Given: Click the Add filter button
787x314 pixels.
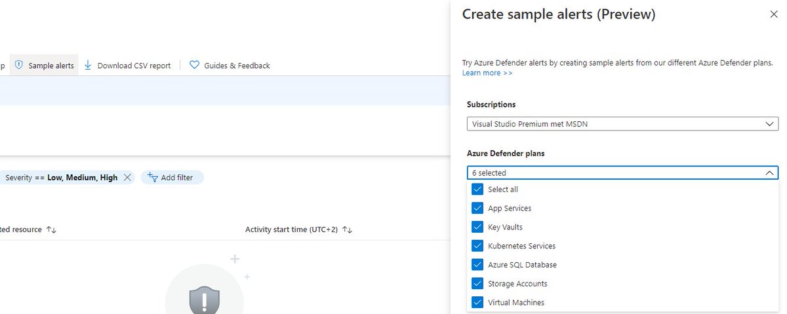Looking at the screenshot, I should 172,177.
